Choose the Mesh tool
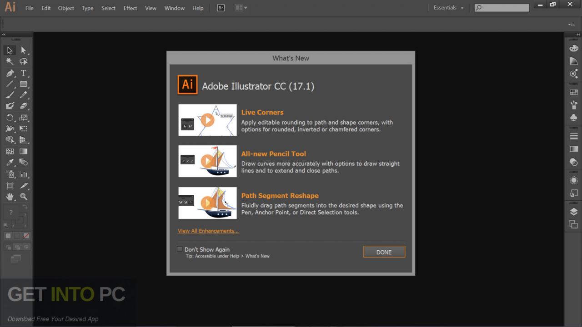This screenshot has width=582, height=327. pos(10,151)
